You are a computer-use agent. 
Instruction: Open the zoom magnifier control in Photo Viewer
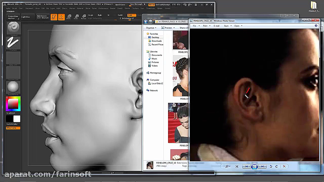click(x=228, y=166)
